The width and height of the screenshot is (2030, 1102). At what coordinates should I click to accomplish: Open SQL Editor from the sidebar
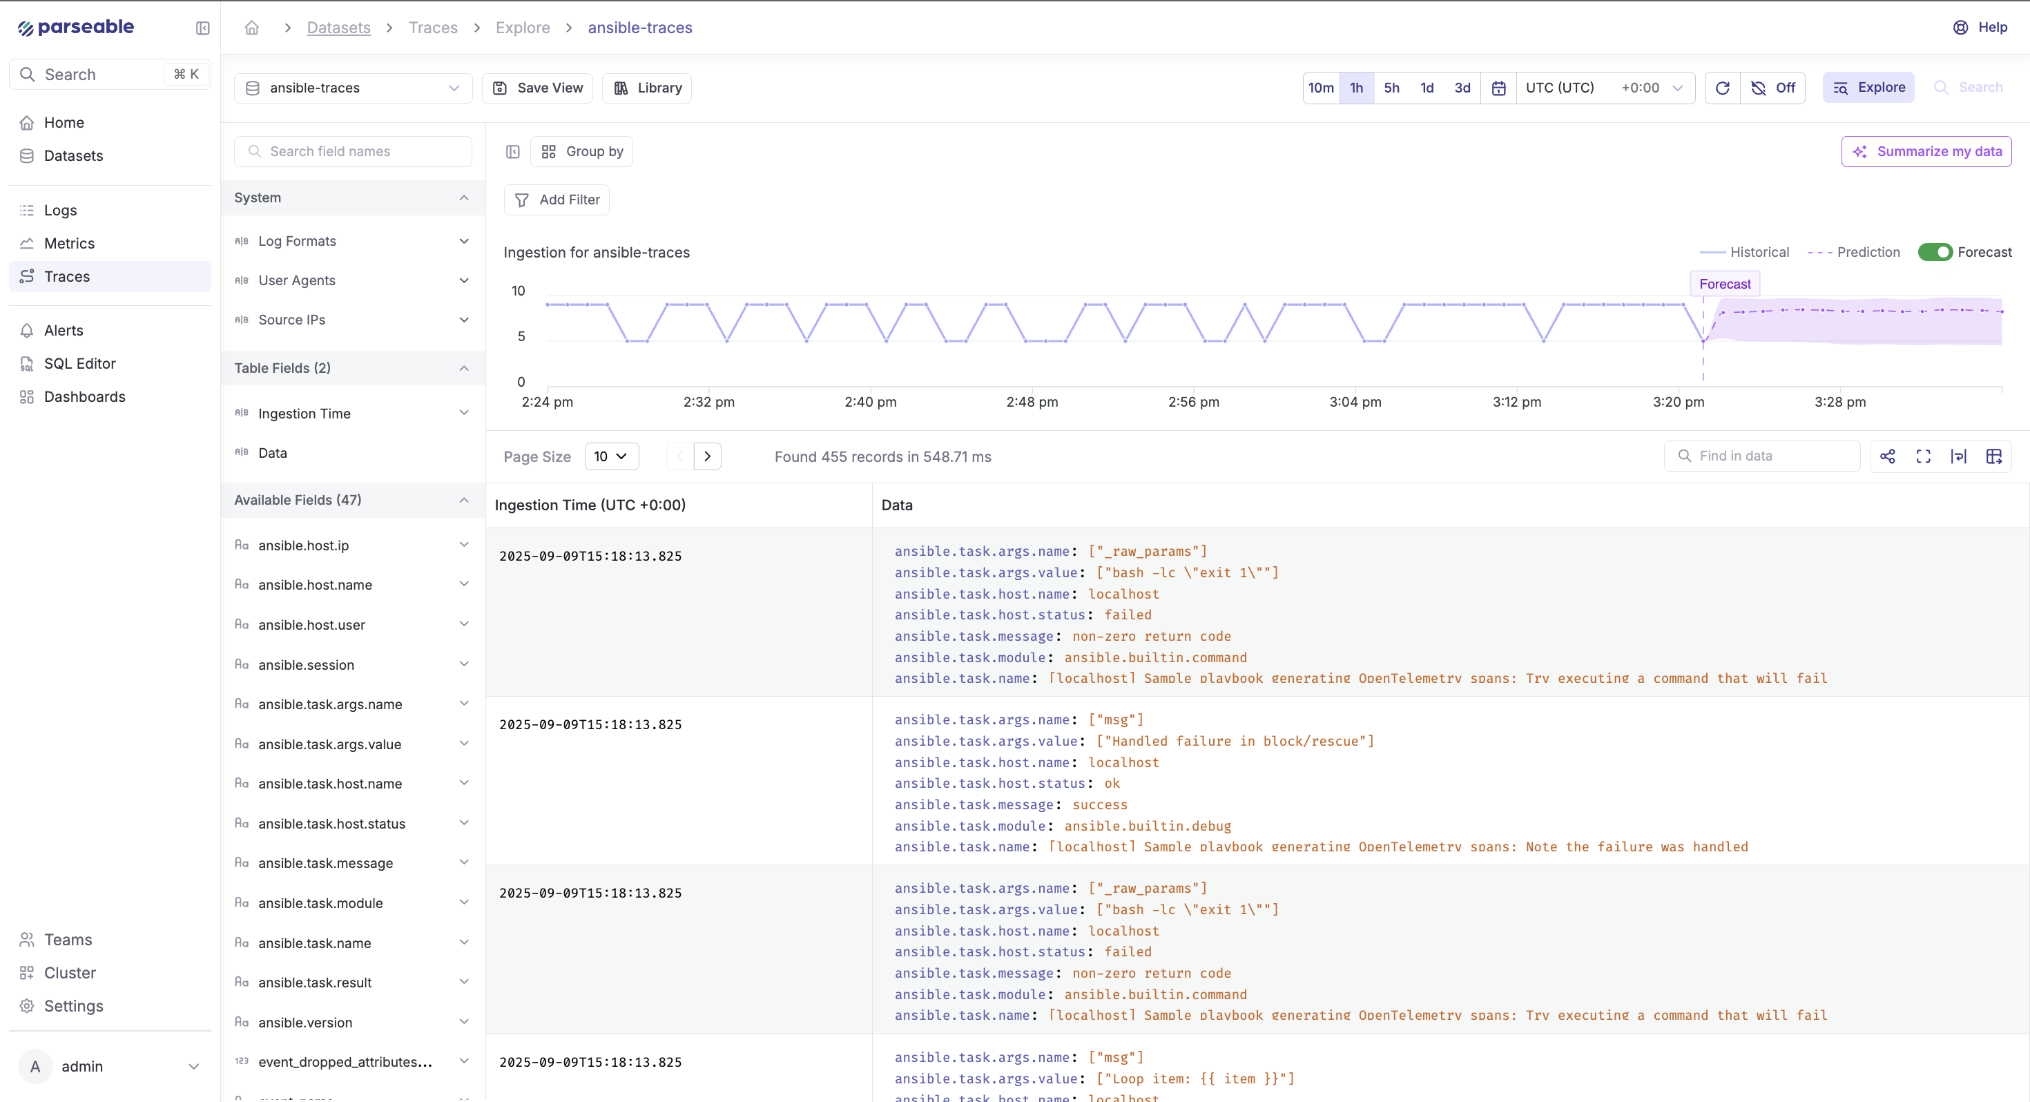point(79,363)
